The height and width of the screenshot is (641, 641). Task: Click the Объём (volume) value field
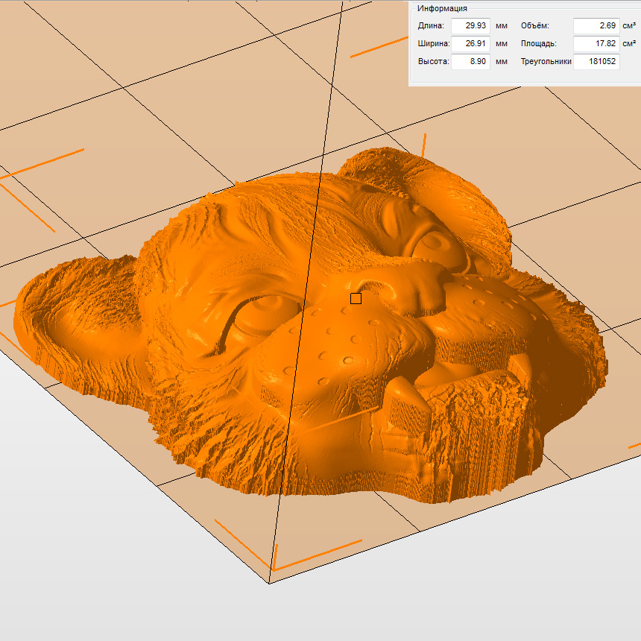pos(596,25)
